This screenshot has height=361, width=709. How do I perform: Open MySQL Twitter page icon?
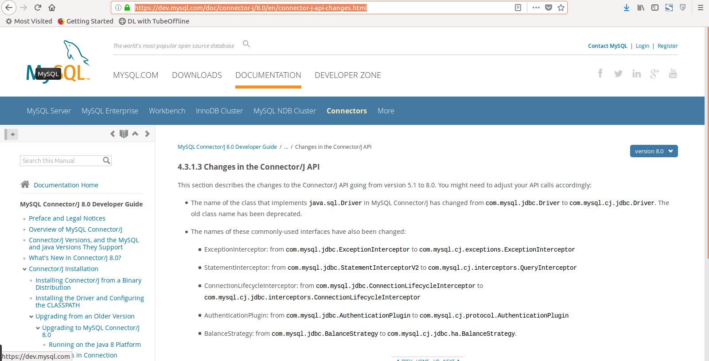pyautogui.click(x=619, y=74)
